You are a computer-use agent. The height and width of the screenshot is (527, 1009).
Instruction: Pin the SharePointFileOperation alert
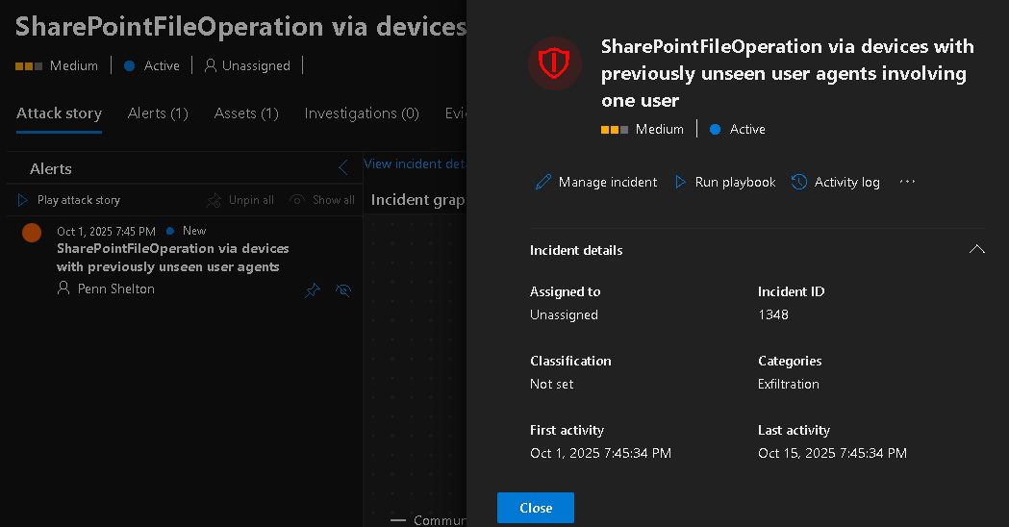coord(313,289)
